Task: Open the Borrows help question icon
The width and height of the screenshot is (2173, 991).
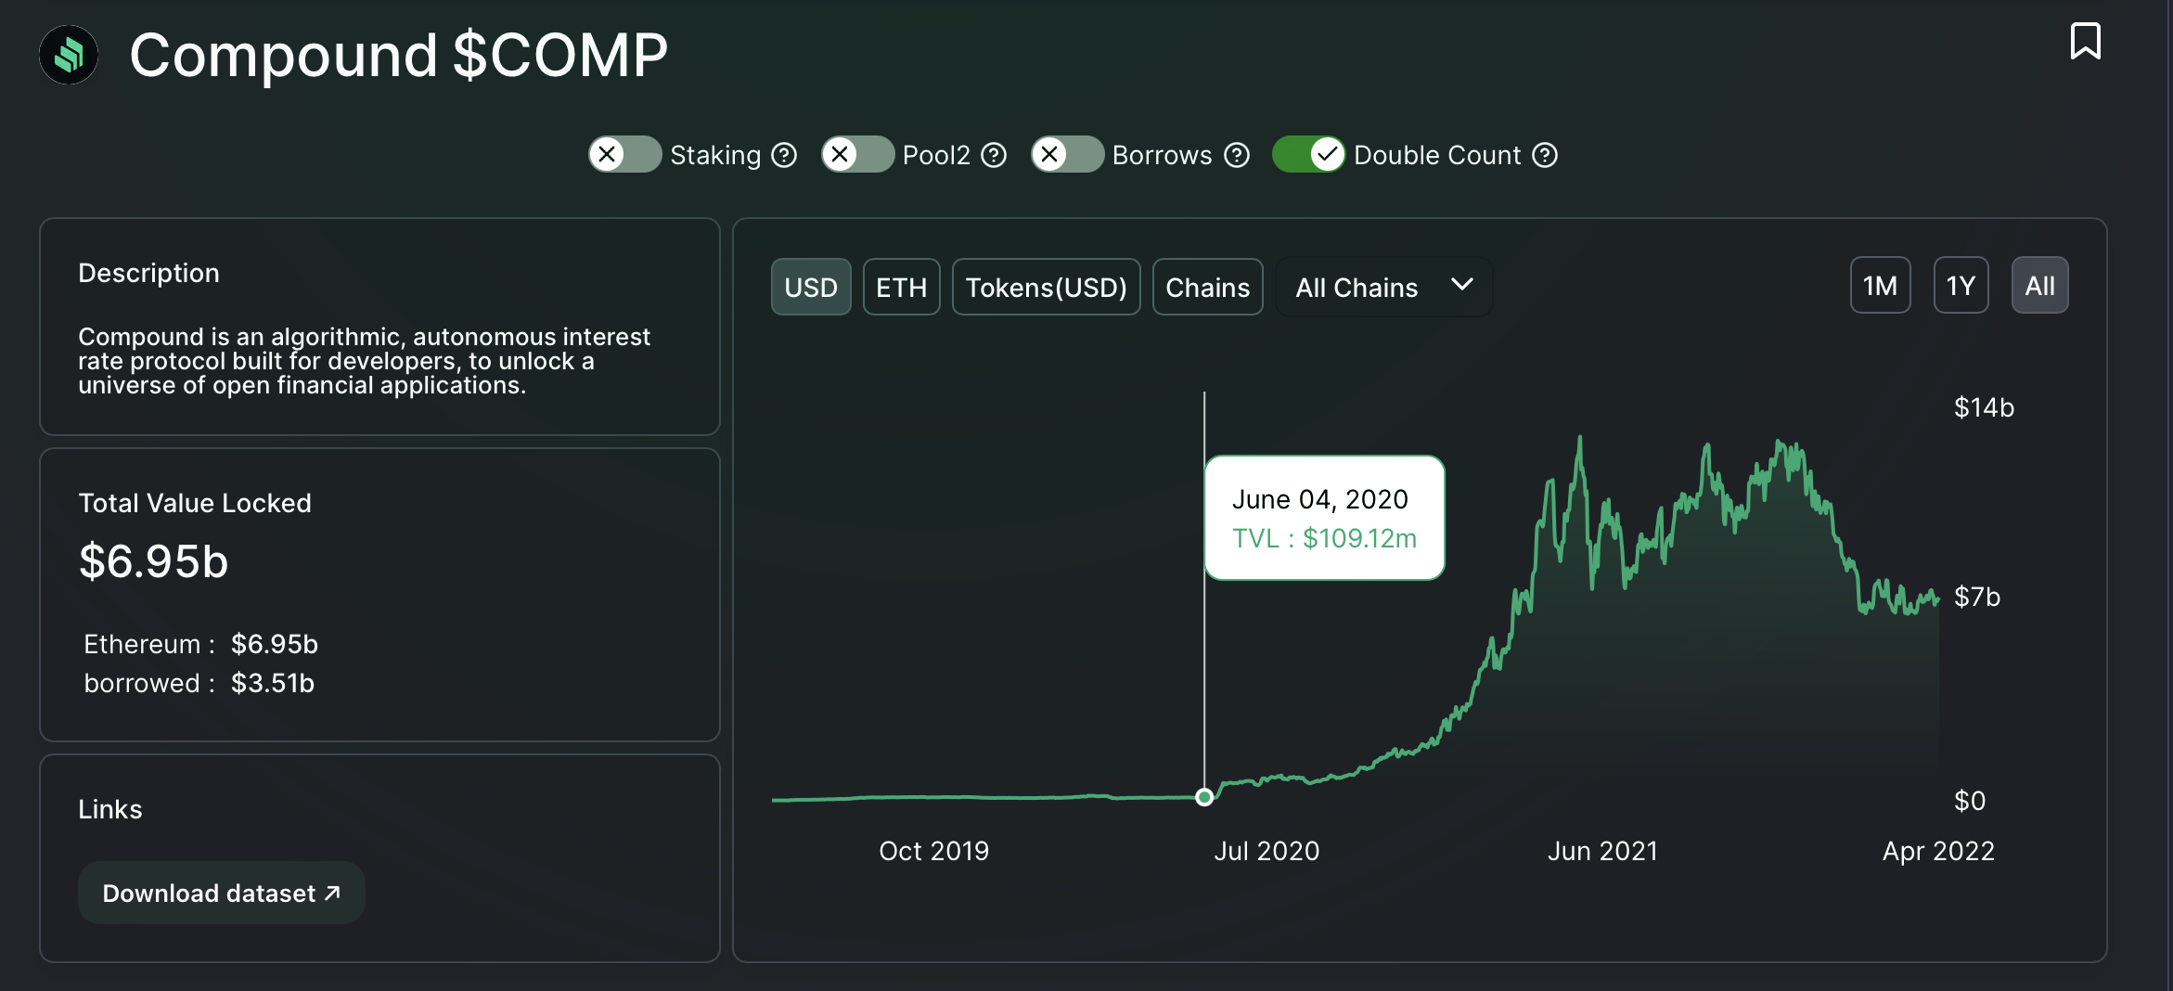Action: [x=1237, y=155]
